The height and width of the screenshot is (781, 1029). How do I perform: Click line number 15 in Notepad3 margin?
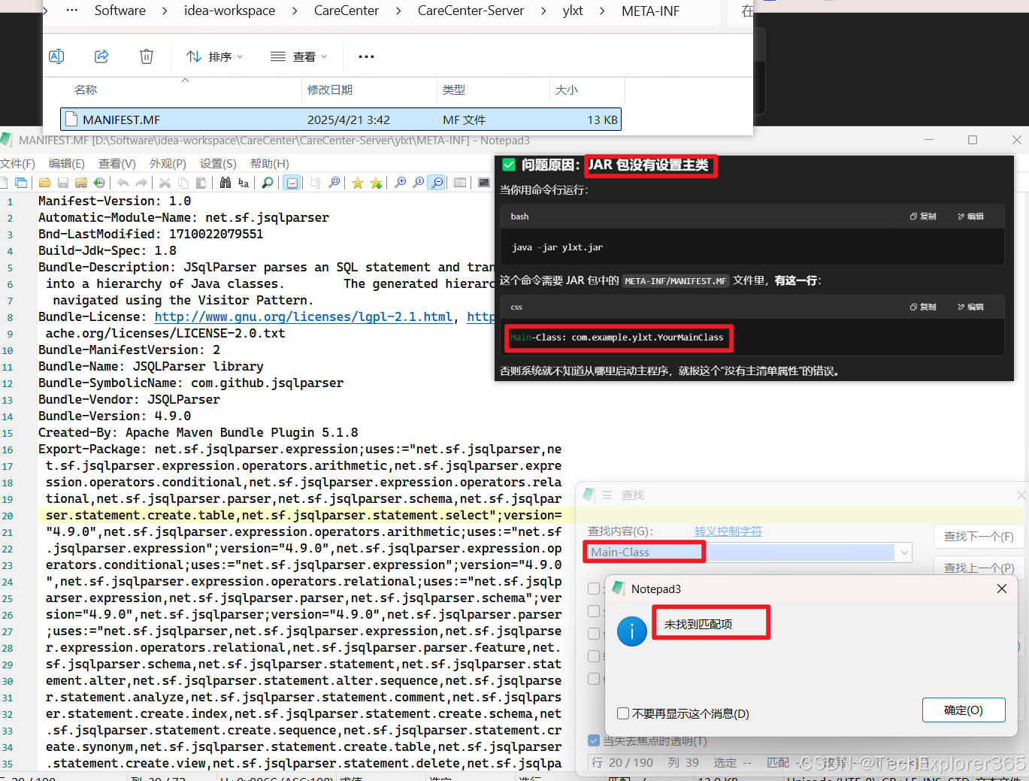8,433
